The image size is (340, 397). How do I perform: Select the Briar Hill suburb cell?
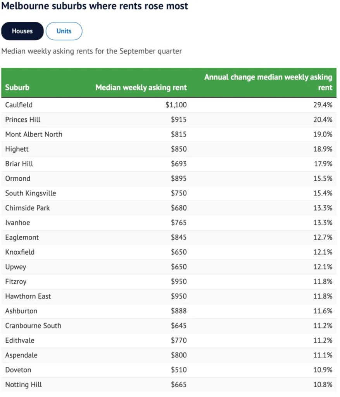(x=19, y=164)
